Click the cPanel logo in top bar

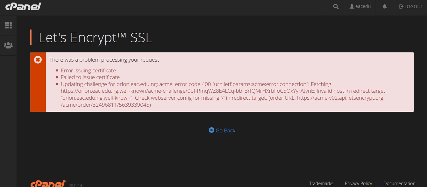coord(23,6)
